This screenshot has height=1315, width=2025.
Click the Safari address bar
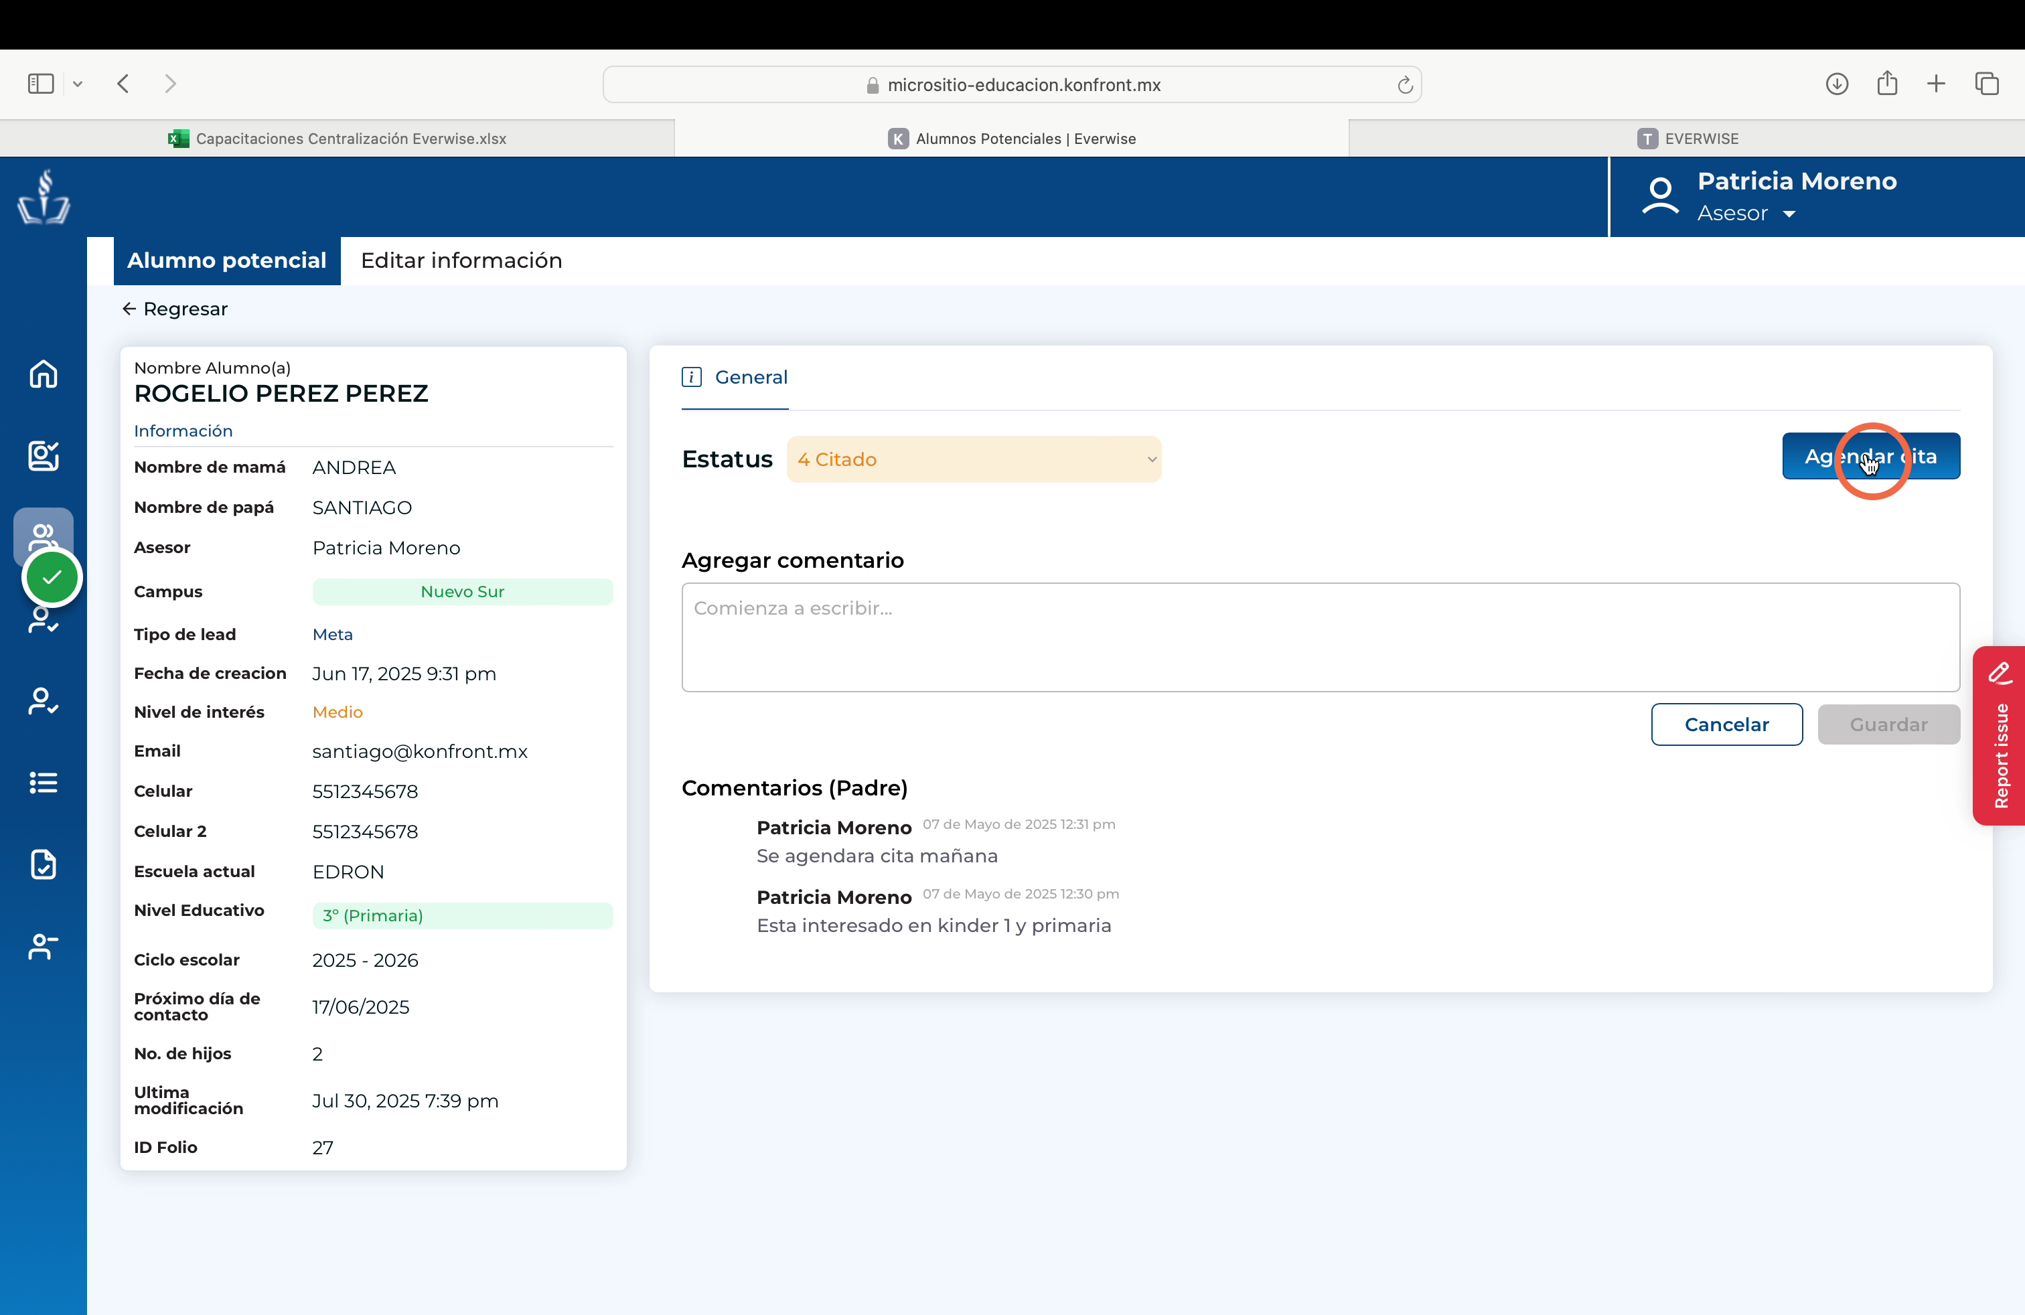1012,84
